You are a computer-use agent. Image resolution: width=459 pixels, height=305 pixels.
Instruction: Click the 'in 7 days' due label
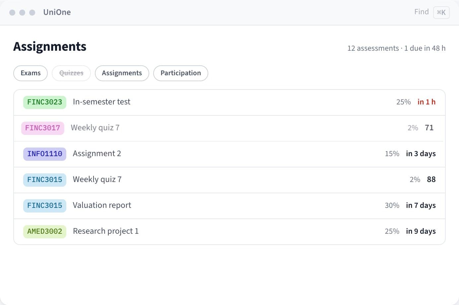tap(421, 206)
